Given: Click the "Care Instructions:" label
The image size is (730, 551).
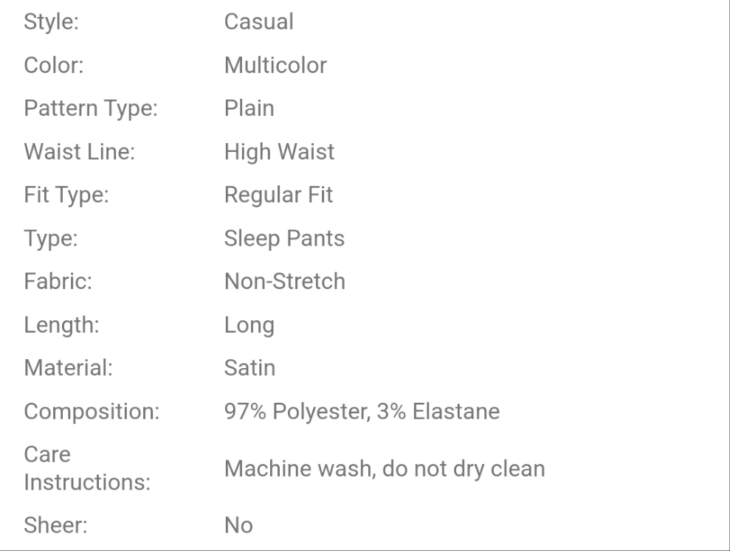Looking at the screenshot, I should [88, 468].
